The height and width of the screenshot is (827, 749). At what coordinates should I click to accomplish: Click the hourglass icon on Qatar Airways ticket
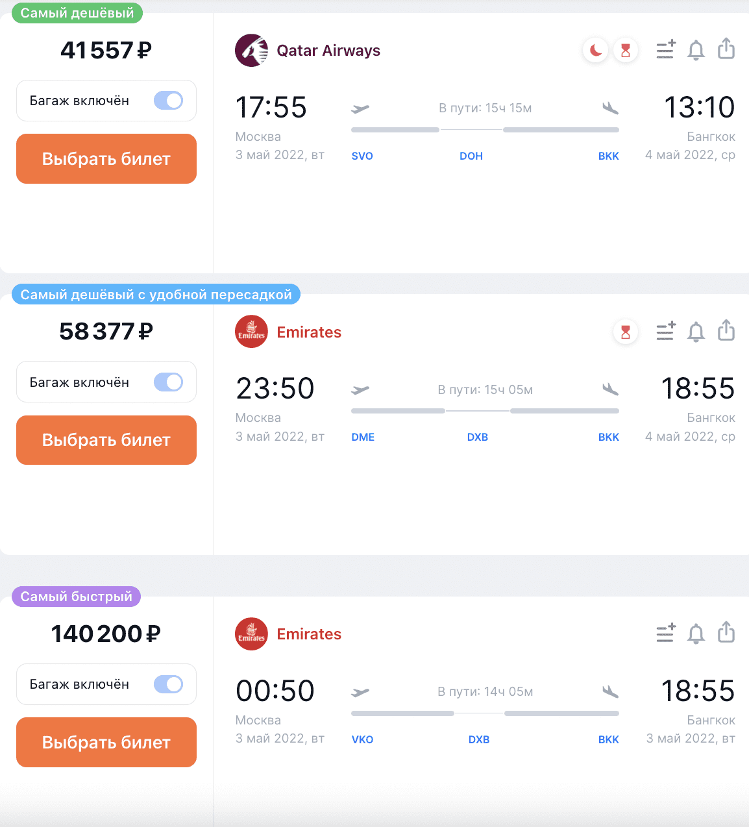[626, 50]
